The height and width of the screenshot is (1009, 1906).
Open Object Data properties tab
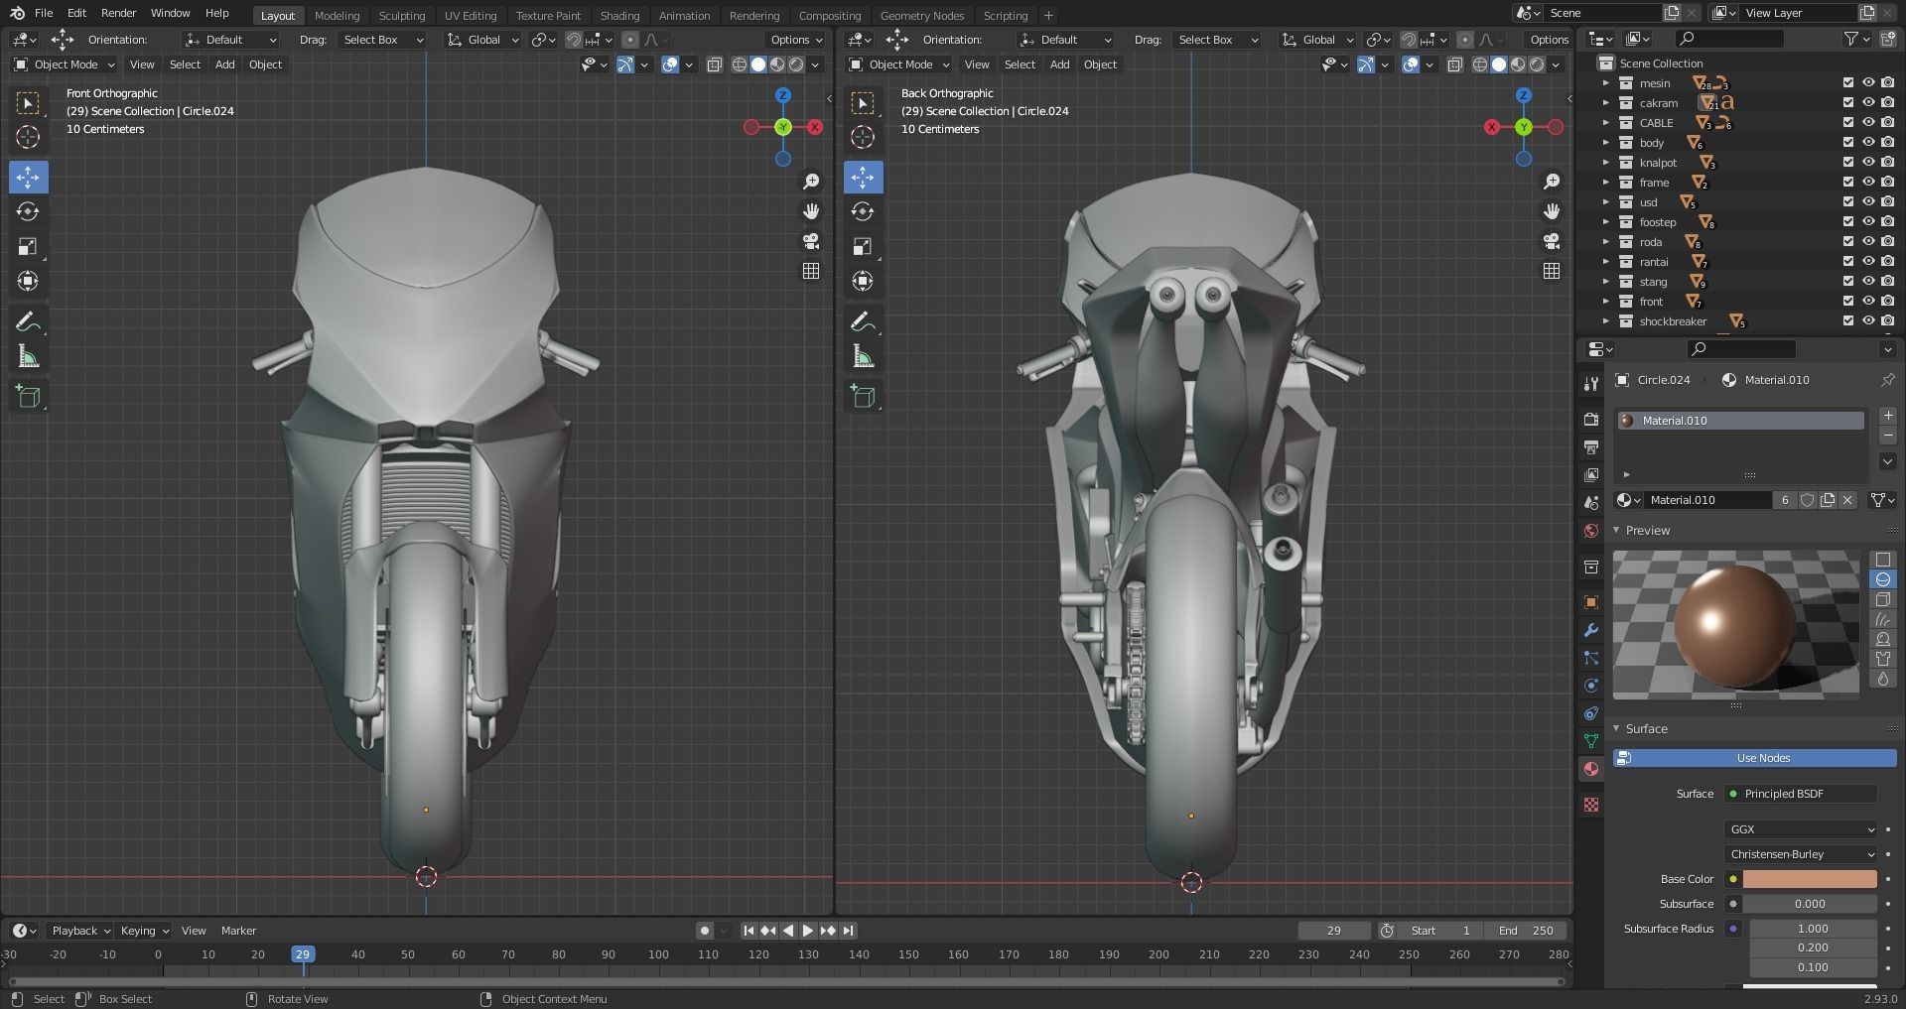click(1591, 741)
